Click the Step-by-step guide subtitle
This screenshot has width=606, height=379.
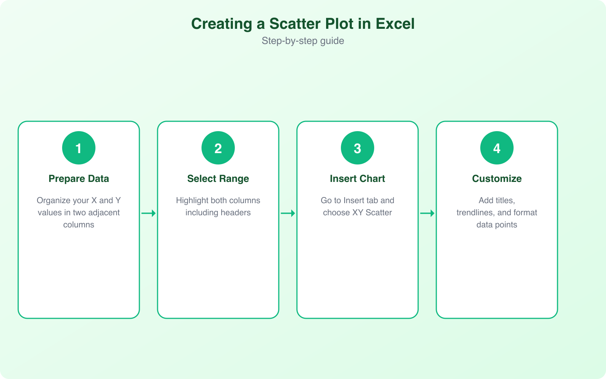coord(303,41)
